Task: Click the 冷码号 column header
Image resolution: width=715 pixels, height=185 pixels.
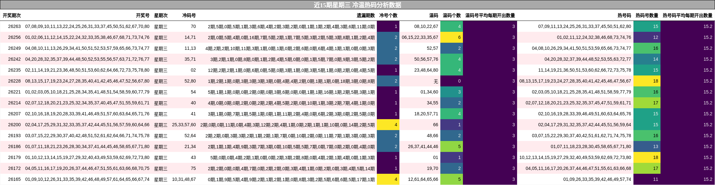Action: pos(189,15)
